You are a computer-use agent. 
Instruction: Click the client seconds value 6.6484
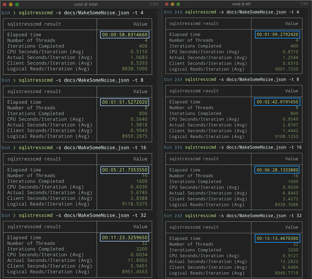(x=290, y=267)
